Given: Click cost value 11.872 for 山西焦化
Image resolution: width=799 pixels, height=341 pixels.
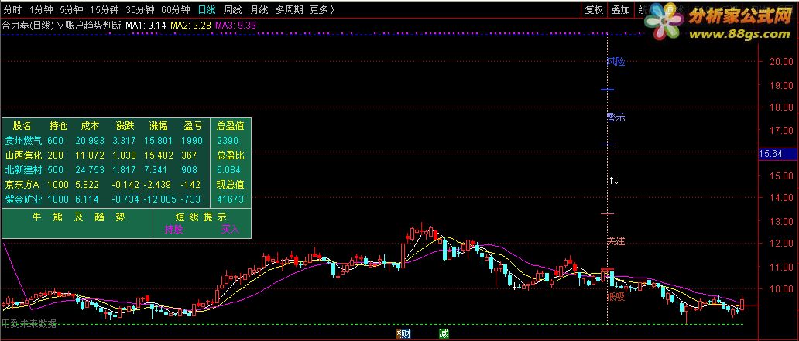Looking at the screenshot, I should 90,155.
